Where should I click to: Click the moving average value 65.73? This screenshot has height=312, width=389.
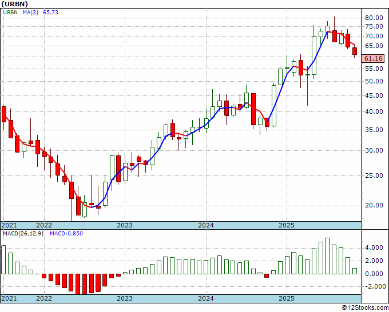click(50, 12)
